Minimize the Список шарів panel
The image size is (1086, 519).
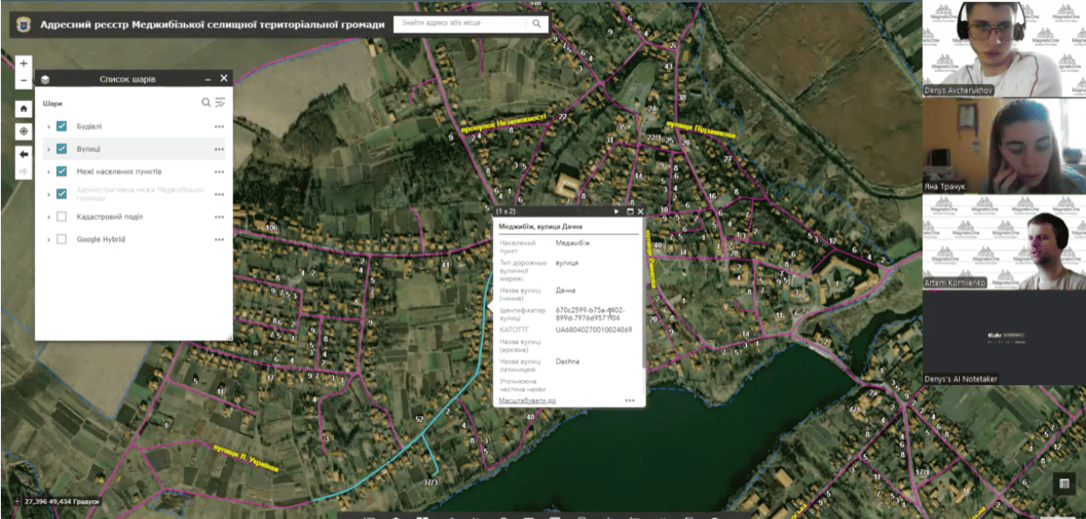click(208, 79)
